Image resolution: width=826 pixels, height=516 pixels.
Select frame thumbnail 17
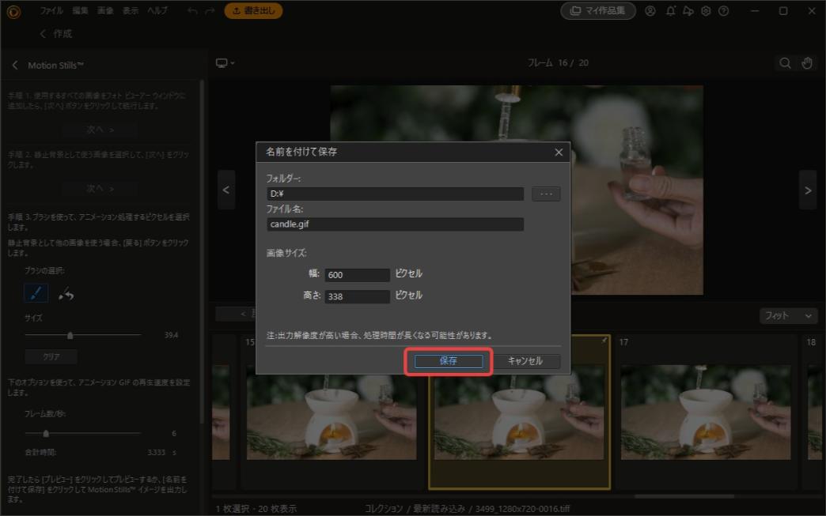click(707, 411)
